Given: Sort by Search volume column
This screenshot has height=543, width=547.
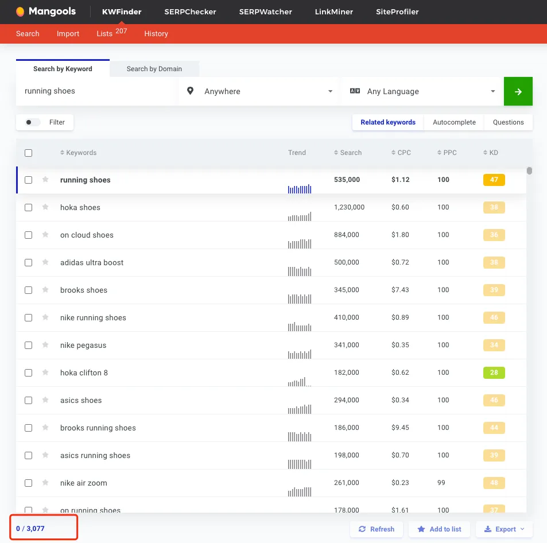Looking at the screenshot, I should (x=348, y=153).
